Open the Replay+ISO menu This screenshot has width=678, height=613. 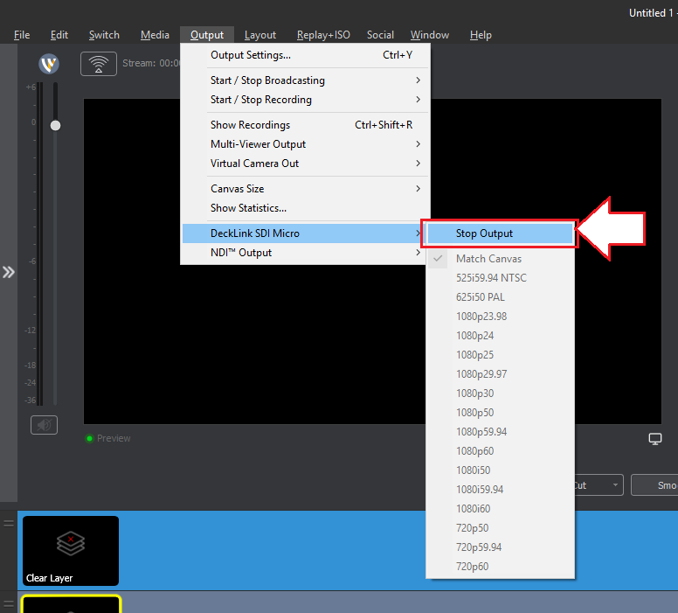pos(323,35)
